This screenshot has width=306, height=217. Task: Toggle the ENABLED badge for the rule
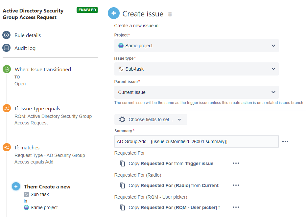pyautogui.click(x=87, y=10)
